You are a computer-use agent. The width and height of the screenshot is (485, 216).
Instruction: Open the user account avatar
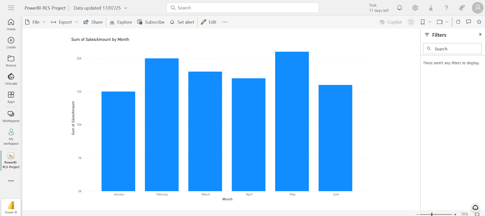(478, 8)
